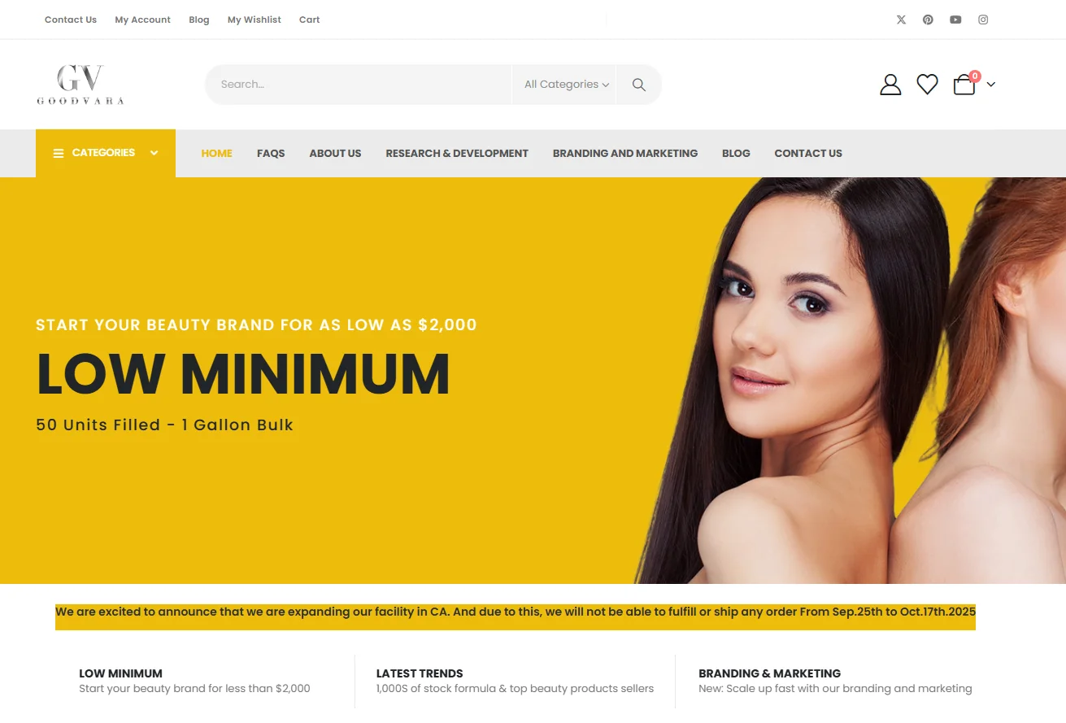The width and height of the screenshot is (1066, 723).
Task: Open the YouTube social icon
Action: coord(955,20)
